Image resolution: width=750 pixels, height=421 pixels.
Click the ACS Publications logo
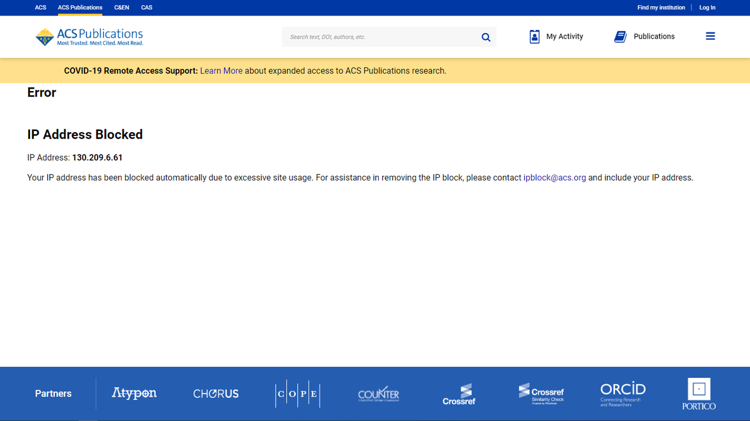(89, 37)
